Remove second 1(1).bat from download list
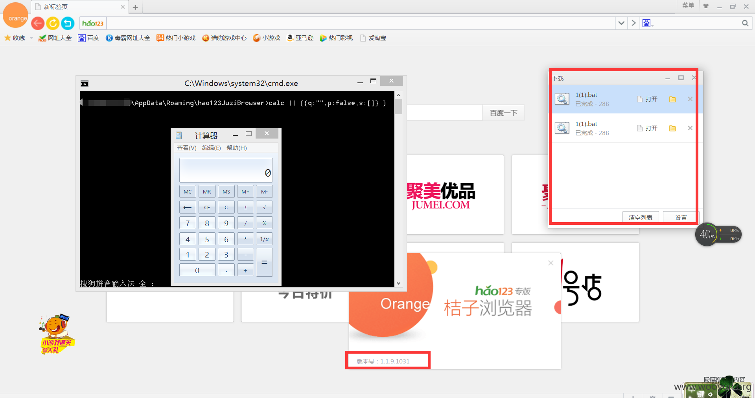The height and width of the screenshot is (398, 755). [690, 128]
